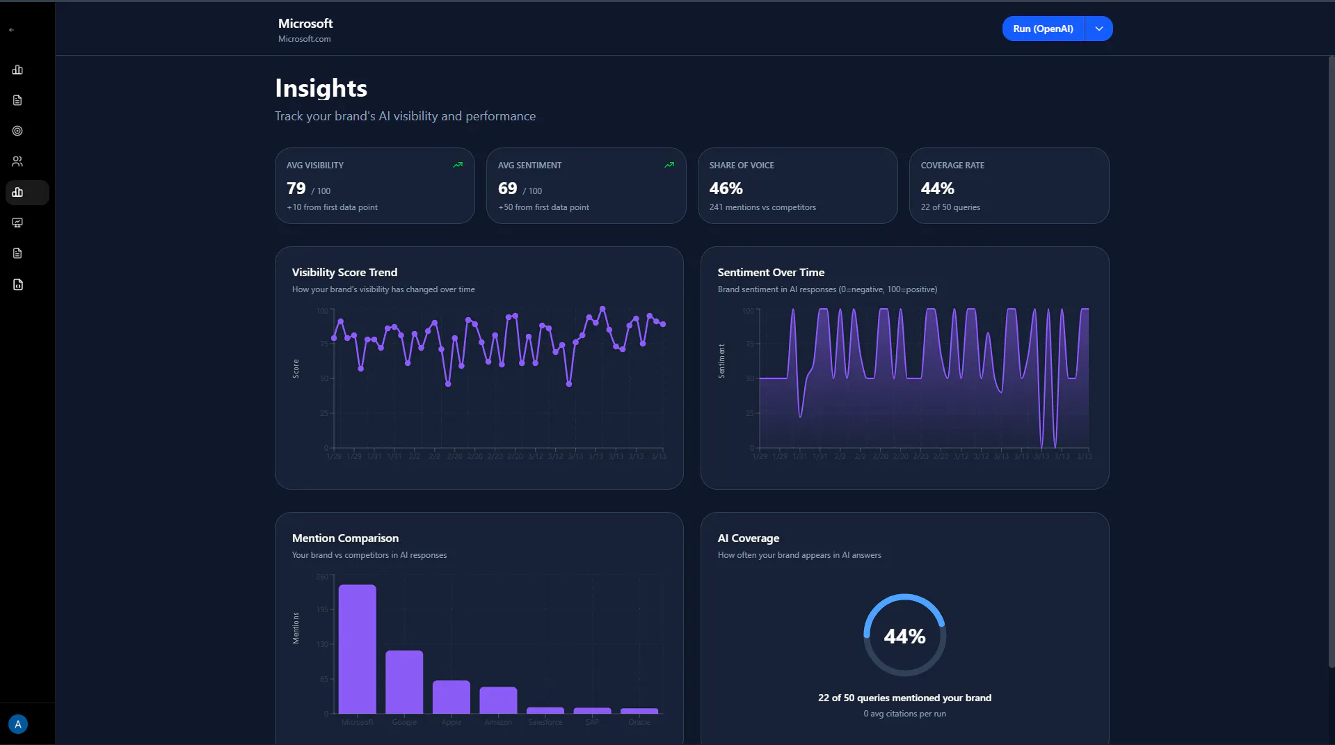Viewport: 1335px width, 745px height.
Task: Click the SHARE OF VOICE card label
Action: 742,166
